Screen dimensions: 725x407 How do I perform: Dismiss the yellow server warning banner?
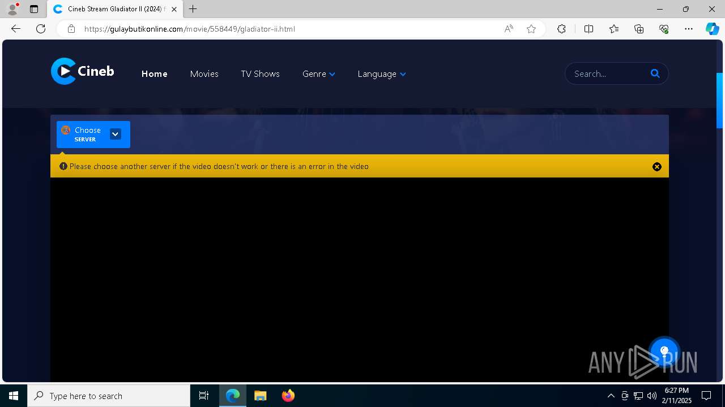pyautogui.click(x=657, y=167)
